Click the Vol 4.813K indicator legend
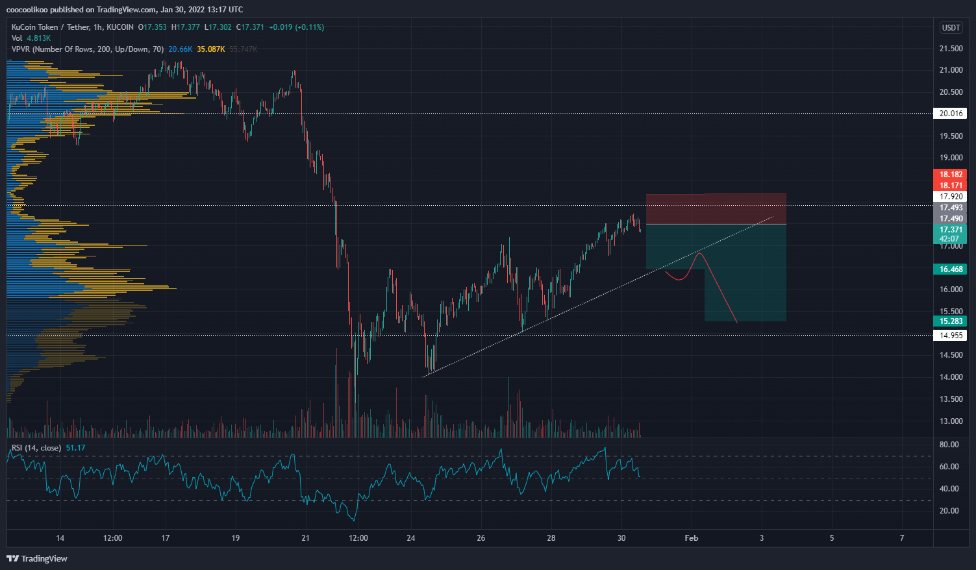976x570 pixels. [x=31, y=38]
